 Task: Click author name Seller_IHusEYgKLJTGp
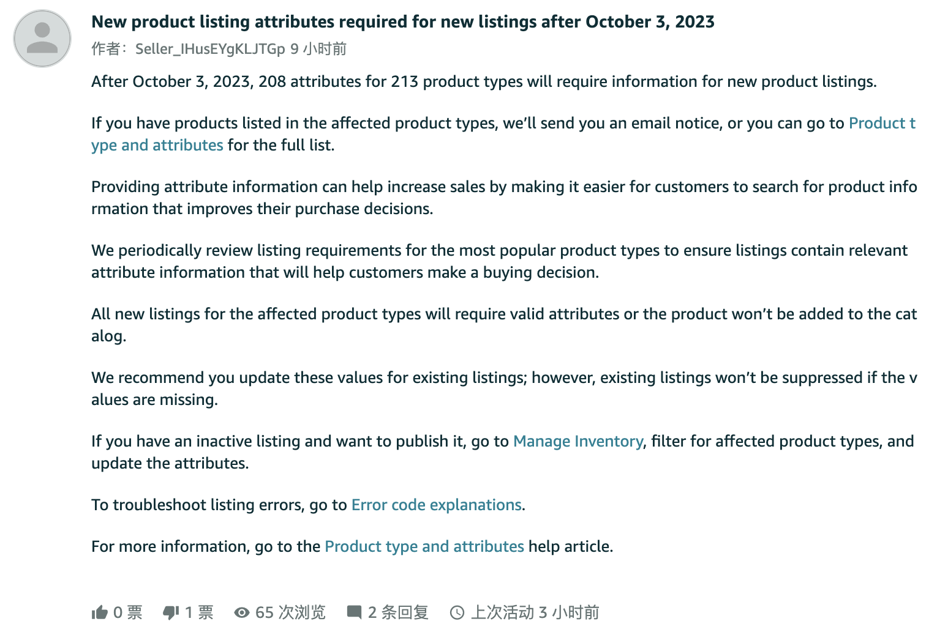click(210, 49)
